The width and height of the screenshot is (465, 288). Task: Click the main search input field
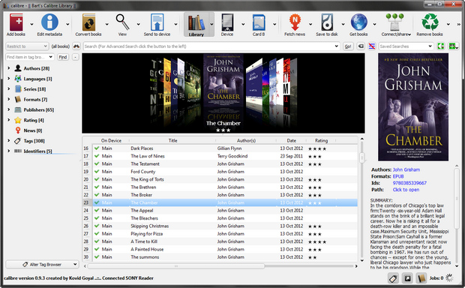click(211, 46)
